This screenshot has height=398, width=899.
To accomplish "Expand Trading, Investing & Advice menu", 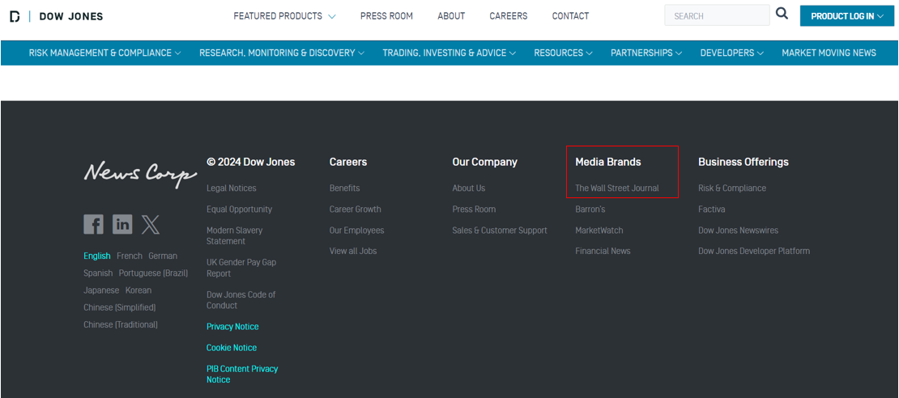I will tap(449, 53).
